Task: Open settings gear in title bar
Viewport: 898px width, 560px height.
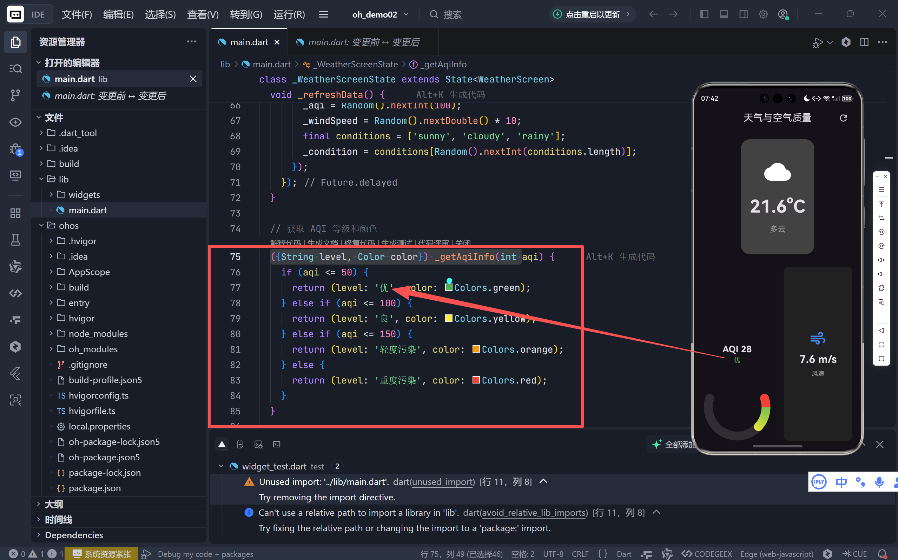Action: tap(763, 14)
